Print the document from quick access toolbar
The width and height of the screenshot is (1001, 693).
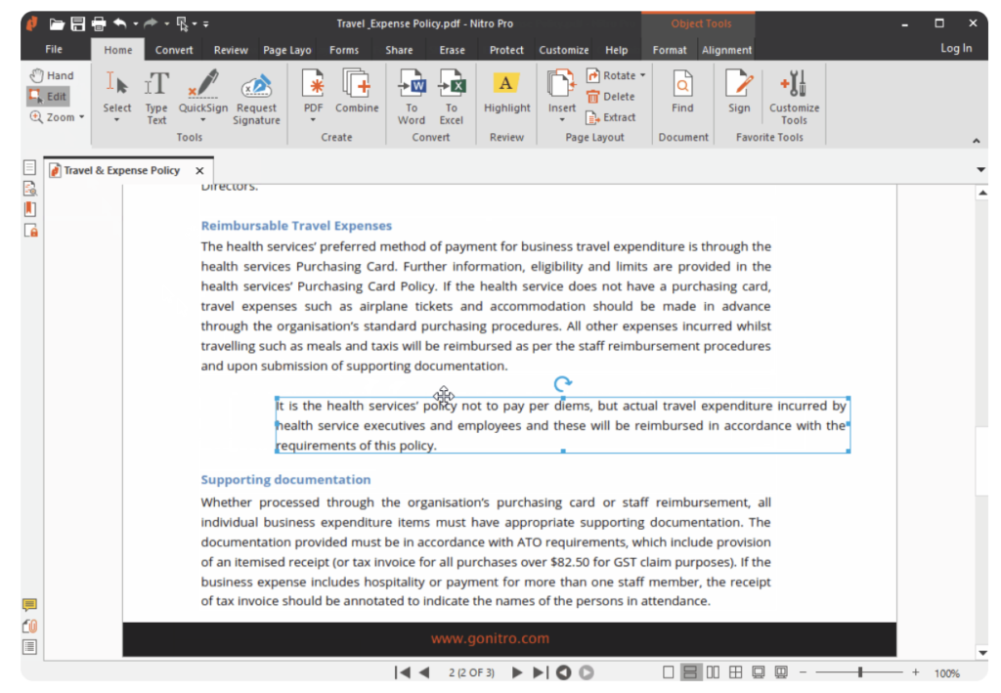coord(99,24)
